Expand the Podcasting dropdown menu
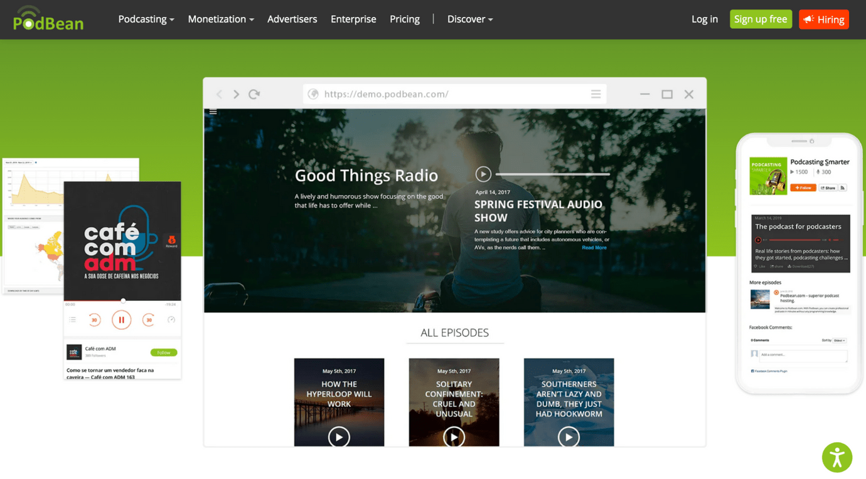Screen dimensions: 866x479 coord(146,19)
